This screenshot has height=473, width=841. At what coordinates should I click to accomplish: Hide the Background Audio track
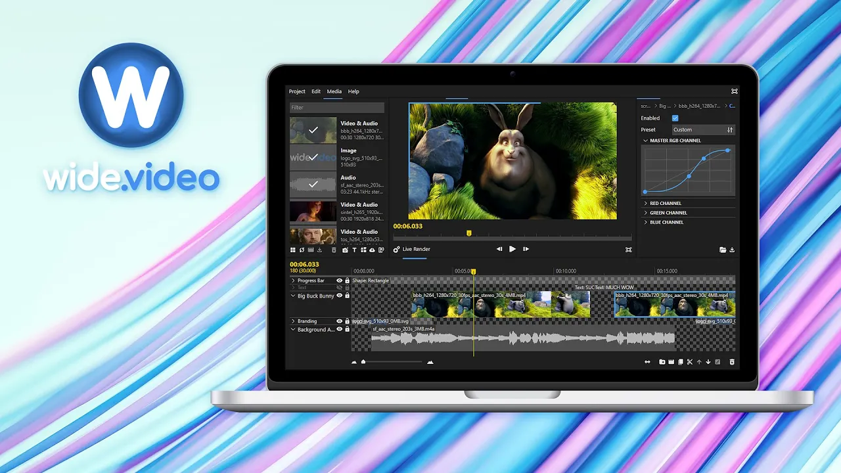[340, 329]
